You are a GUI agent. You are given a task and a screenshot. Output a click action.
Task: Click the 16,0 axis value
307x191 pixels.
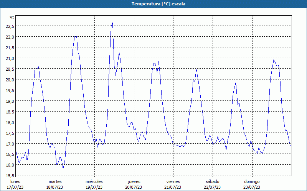[10, 165]
